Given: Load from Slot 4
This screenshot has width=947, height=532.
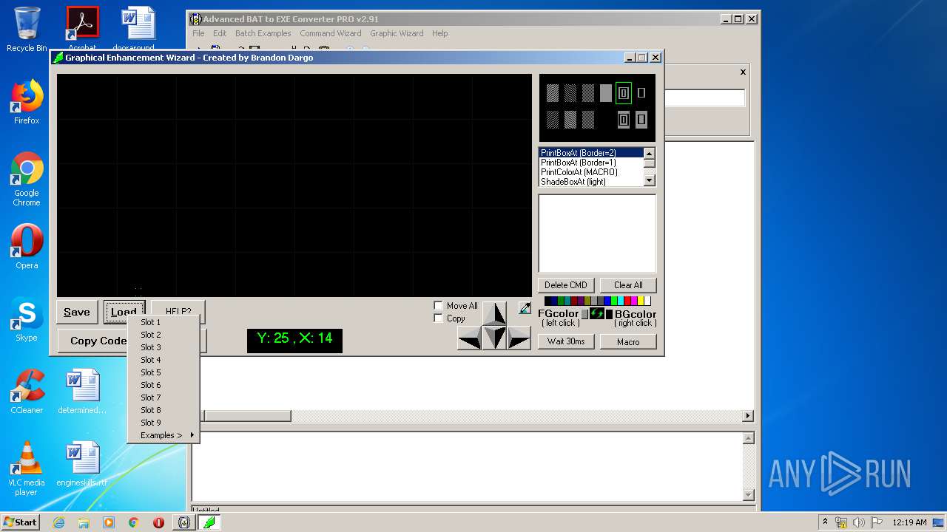Looking at the screenshot, I should 164,360.
